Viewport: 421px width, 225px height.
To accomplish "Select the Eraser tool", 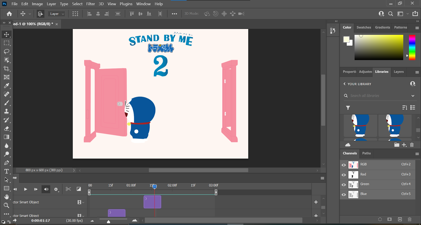I will 7,129.
